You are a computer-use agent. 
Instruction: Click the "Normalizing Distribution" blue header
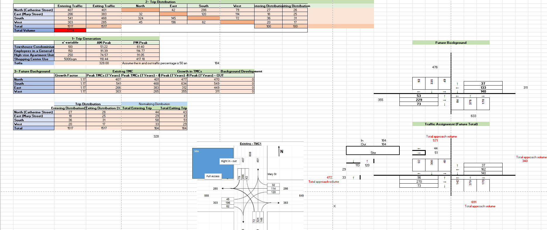[154, 104]
